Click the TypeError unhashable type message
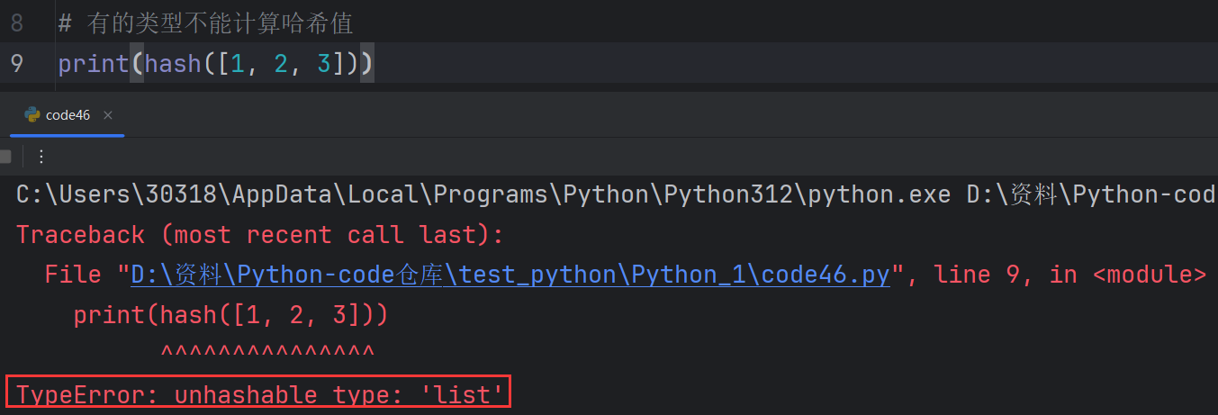The height and width of the screenshot is (415, 1218). click(259, 394)
